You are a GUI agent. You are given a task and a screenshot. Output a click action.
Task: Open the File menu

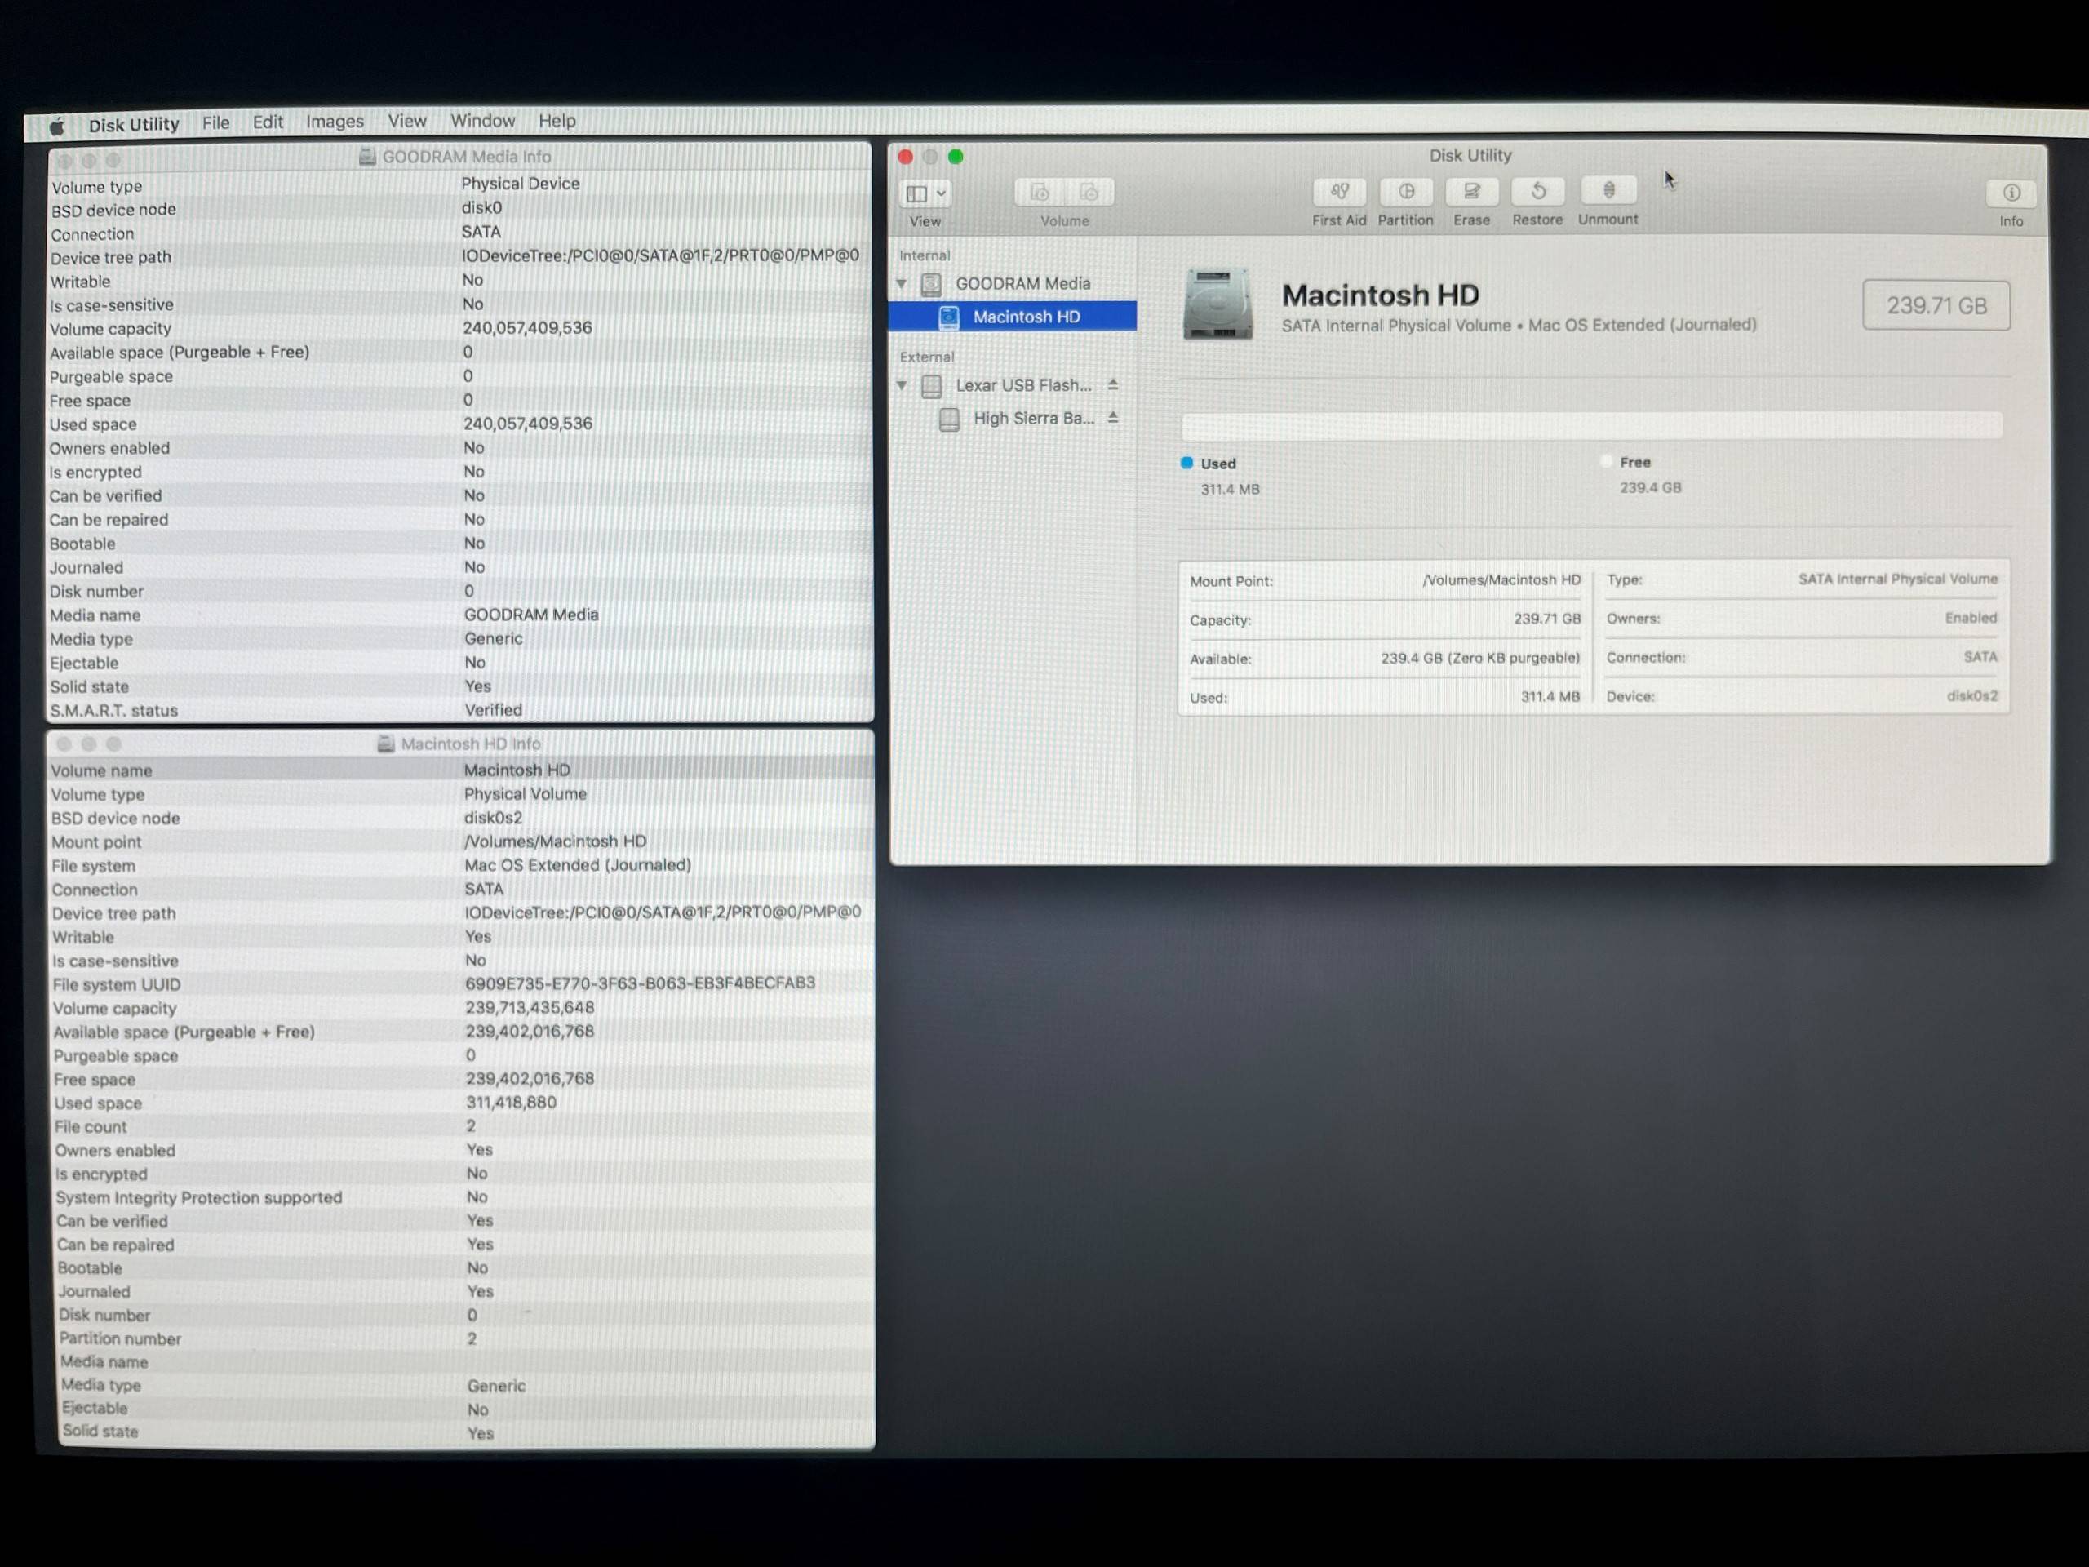tap(215, 122)
